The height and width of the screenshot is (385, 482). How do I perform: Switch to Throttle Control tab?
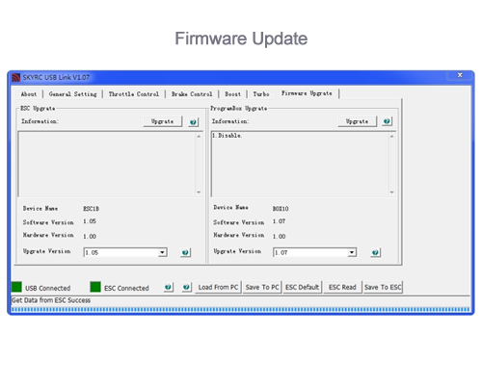click(134, 94)
